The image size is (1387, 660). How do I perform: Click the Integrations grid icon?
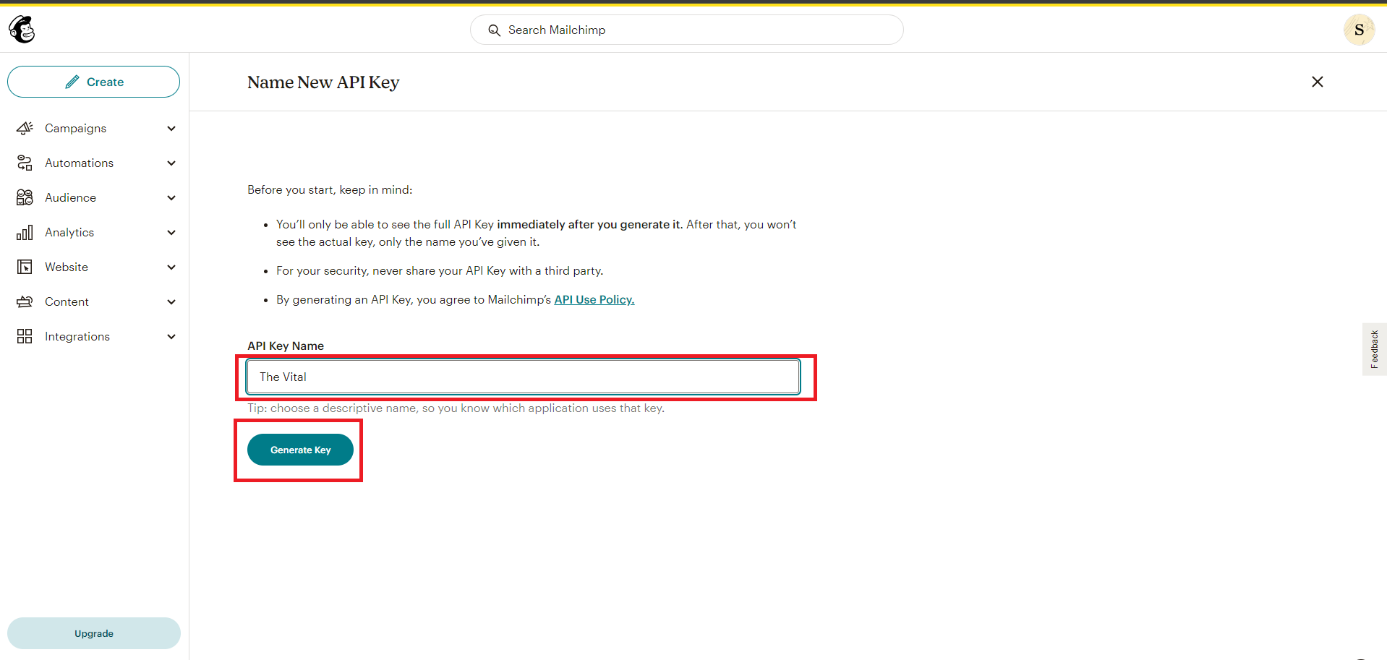pos(25,336)
